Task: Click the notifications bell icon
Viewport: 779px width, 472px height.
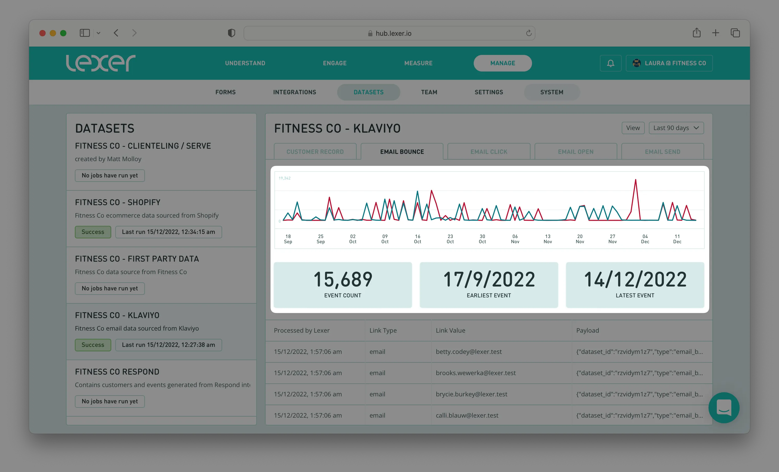Action: click(x=610, y=63)
